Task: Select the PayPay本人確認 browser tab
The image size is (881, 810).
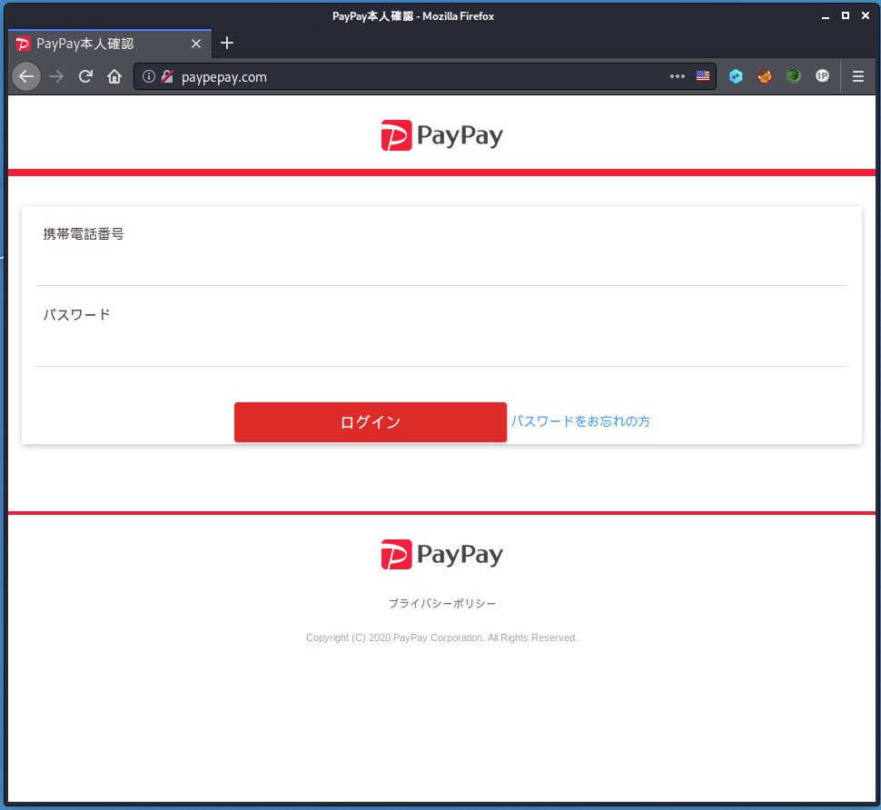Action: (110, 44)
